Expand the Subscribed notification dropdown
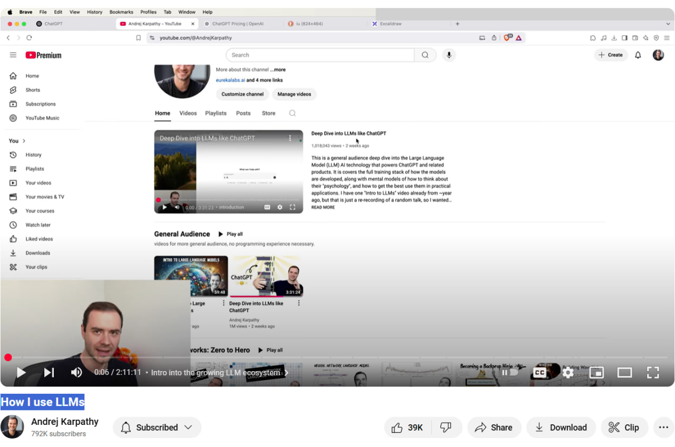Screen dimensions: 675x447 (157, 427)
